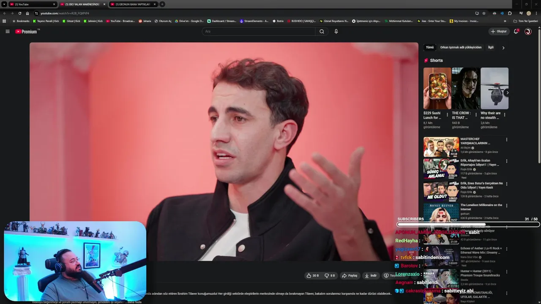Open the apps grid in bookmarks bar
Viewport: 541px width, 304px height.
[4, 21]
